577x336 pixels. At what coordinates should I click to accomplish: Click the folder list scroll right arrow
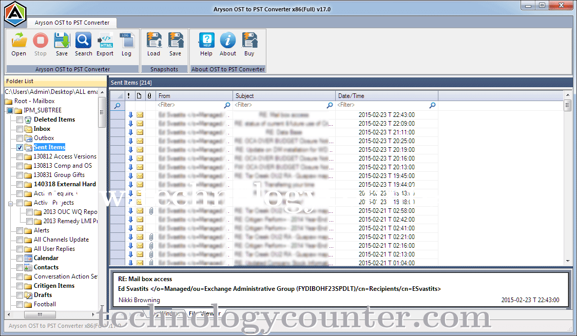(x=93, y=314)
